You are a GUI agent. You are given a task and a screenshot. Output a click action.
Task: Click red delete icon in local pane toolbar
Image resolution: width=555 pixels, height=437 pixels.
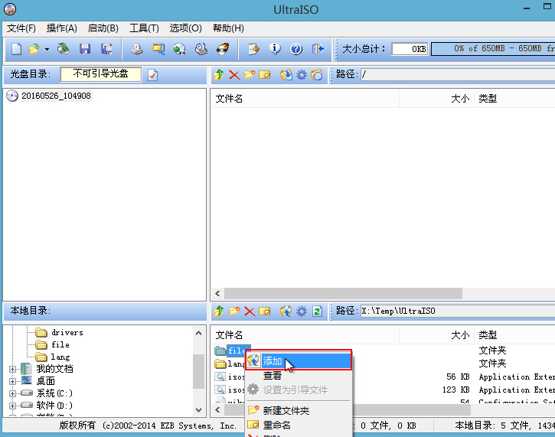[x=250, y=311]
